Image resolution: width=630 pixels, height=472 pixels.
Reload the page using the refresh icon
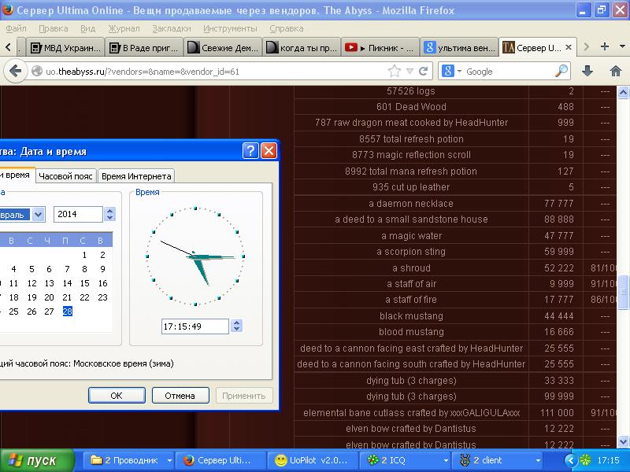point(424,71)
